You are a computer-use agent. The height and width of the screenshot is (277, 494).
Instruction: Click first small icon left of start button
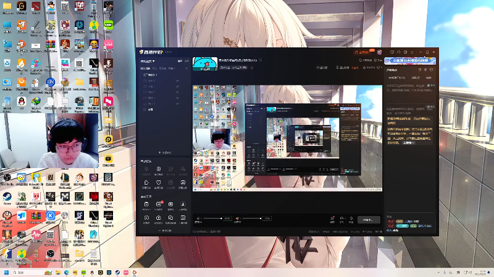click(x=332, y=219)
